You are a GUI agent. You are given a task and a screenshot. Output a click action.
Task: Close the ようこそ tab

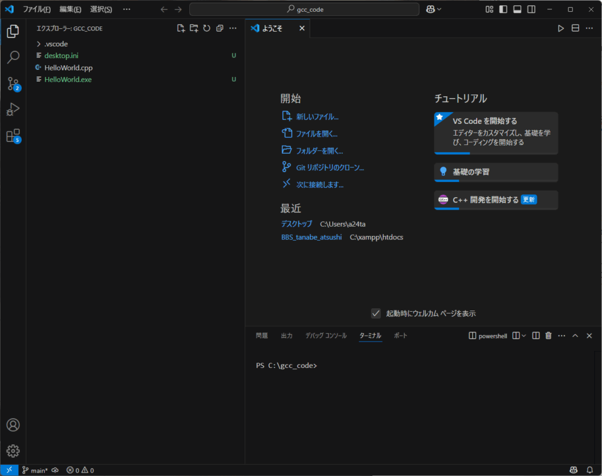(x=302, y=28)
